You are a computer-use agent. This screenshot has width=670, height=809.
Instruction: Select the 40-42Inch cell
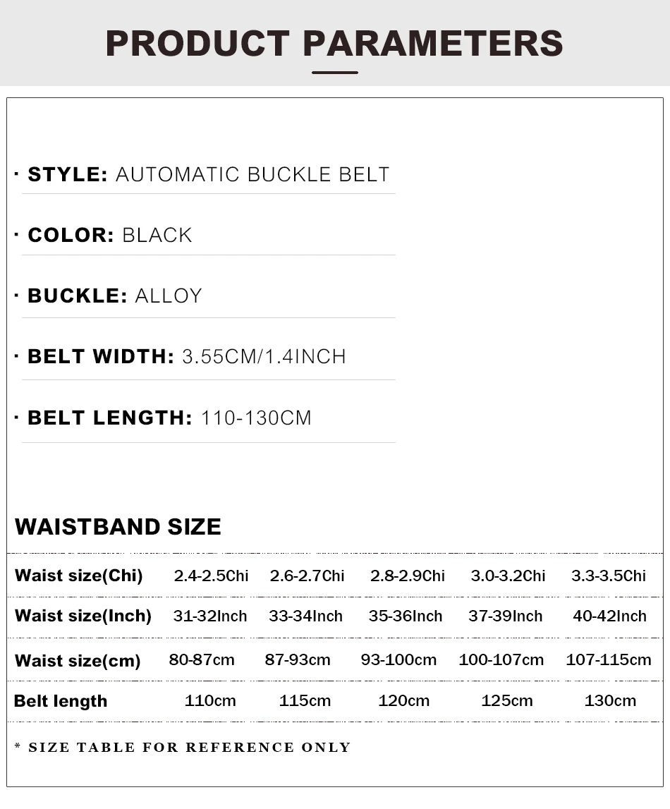click(x=609, y=616)
